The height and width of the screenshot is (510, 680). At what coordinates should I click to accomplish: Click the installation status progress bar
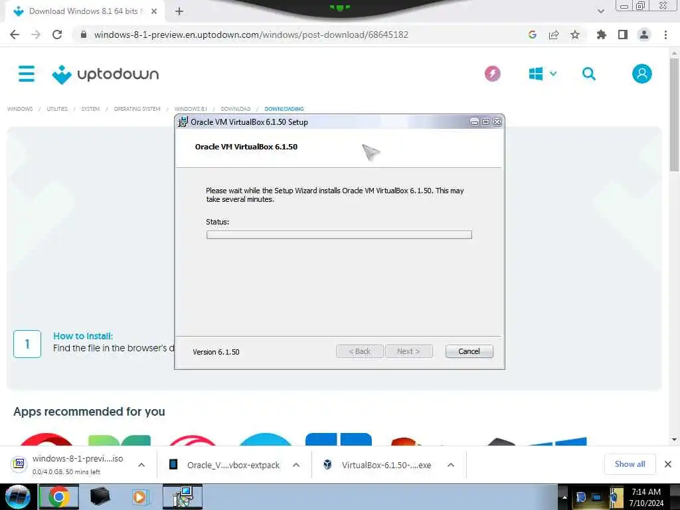pos(339,234)
